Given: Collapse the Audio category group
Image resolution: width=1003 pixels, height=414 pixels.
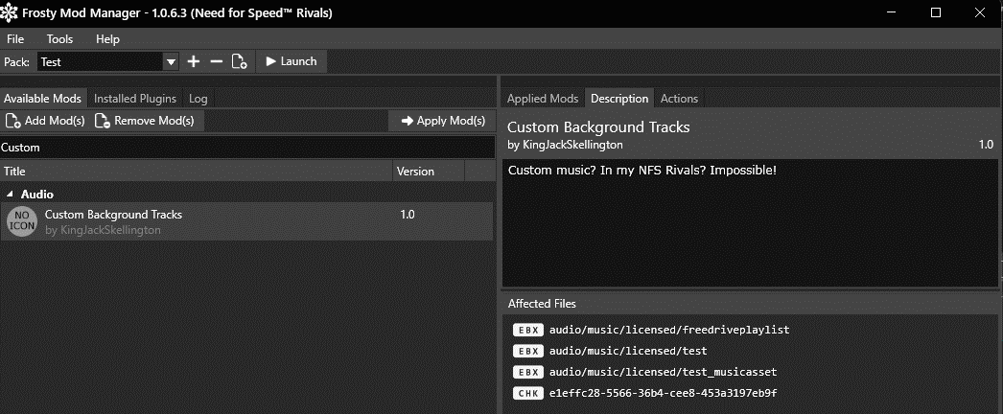Looking at the screenshot, I should point(10,195).
